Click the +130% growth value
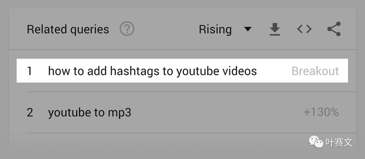 point(321,112)
